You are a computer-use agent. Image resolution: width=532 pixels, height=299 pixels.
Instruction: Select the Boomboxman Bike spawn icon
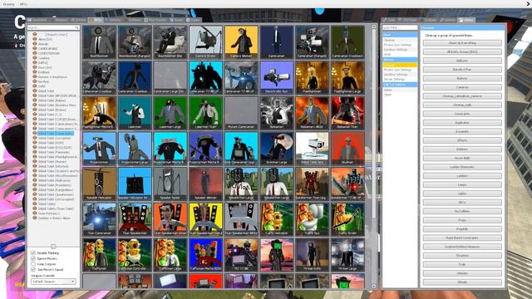[170, 42]
